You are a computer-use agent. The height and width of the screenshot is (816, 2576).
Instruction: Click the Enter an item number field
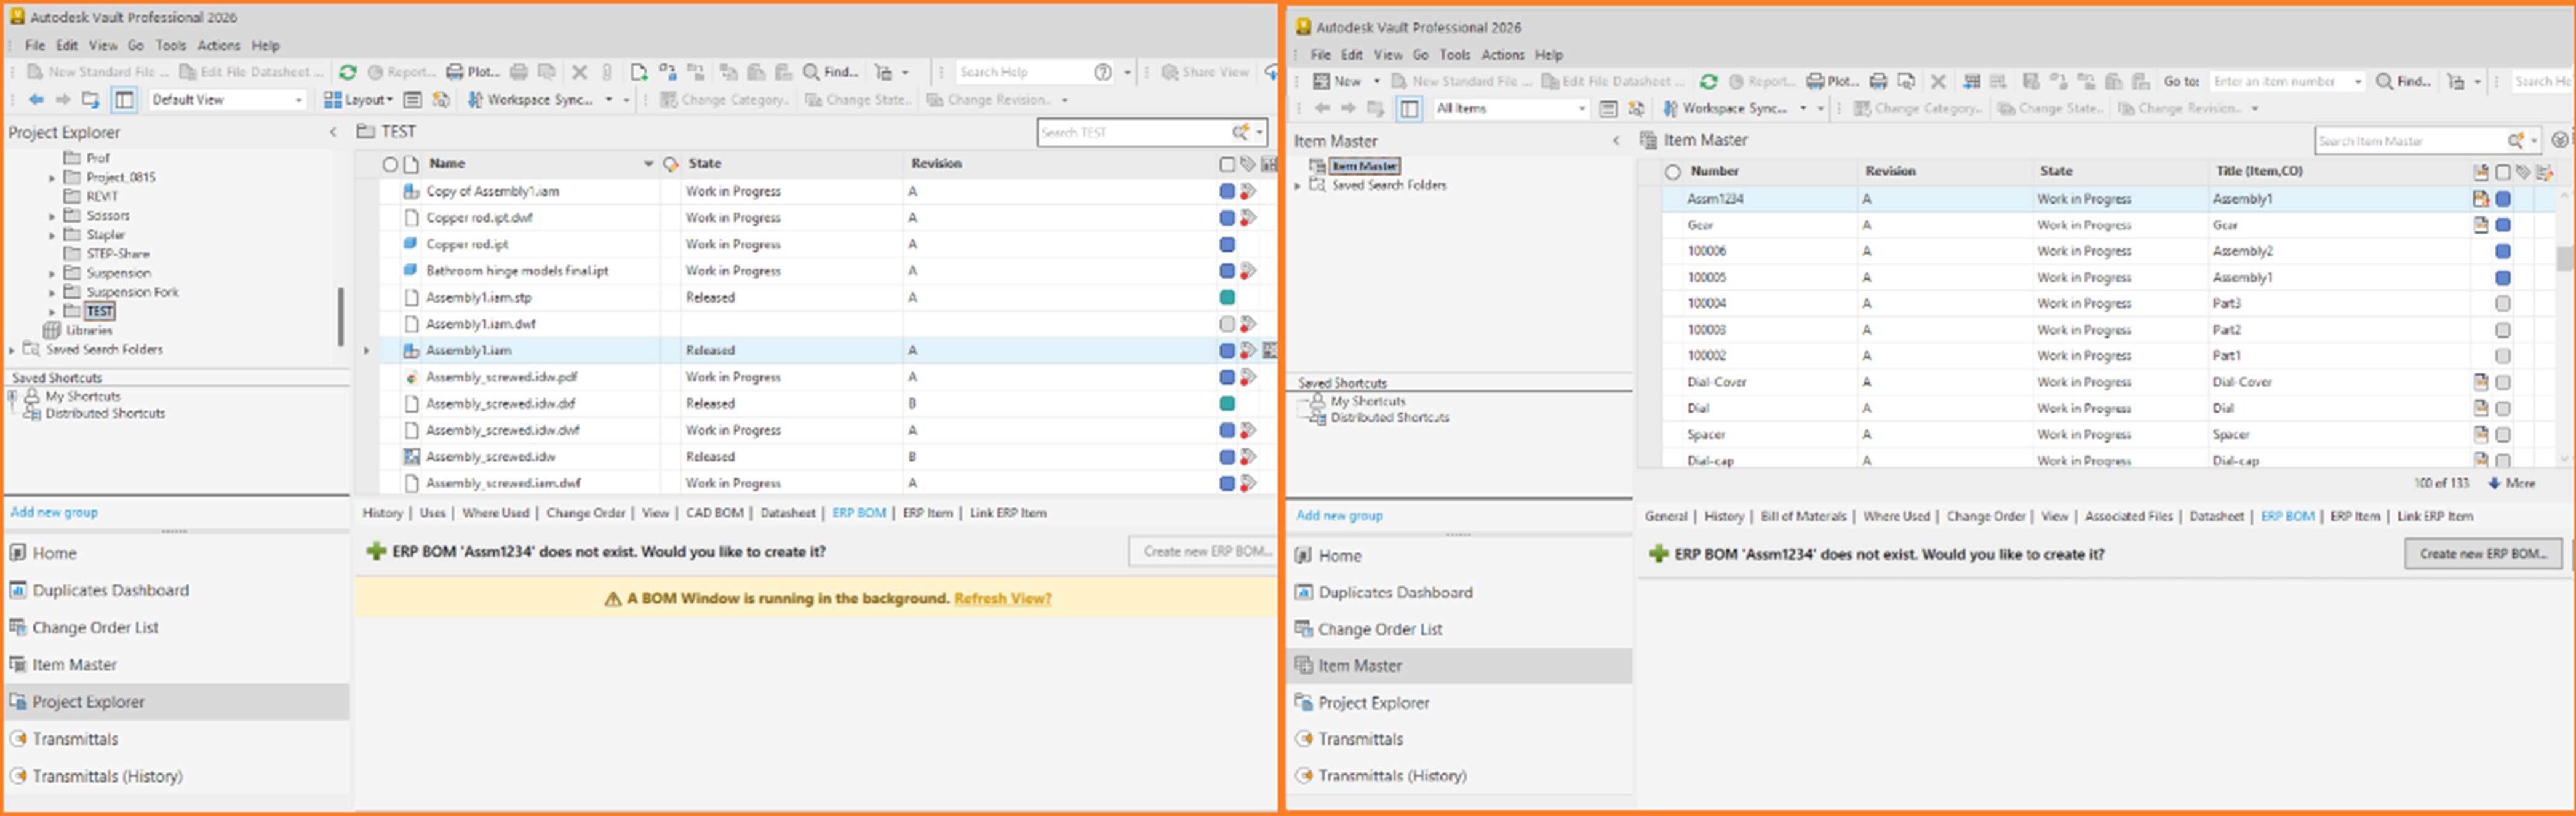pyautogui.click(x=2279, y=82)
